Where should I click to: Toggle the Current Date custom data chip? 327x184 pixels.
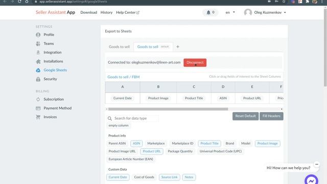tap(118, 177)
